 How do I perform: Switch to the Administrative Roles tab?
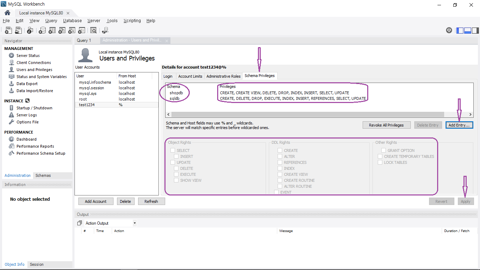click(223, 76)
